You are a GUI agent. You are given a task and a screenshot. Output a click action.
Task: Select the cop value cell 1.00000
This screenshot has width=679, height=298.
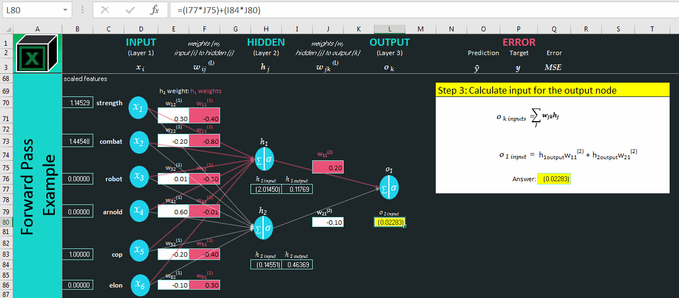(x=77, y=255)
